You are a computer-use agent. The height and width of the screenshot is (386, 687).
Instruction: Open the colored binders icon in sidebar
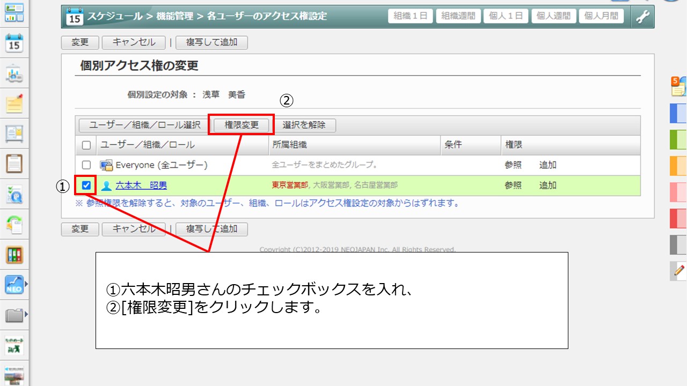[14, 255]
